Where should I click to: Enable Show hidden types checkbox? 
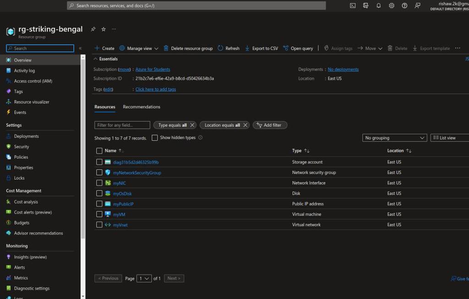pyautogui.click(x=155, y=138)
